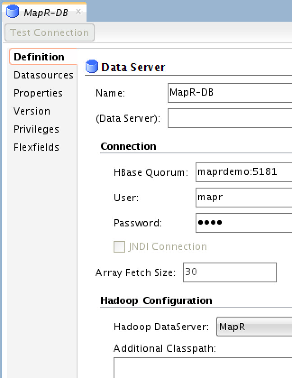Click the User field containing mapr
This screenshot has width=292, height=378.
(244, 198)
